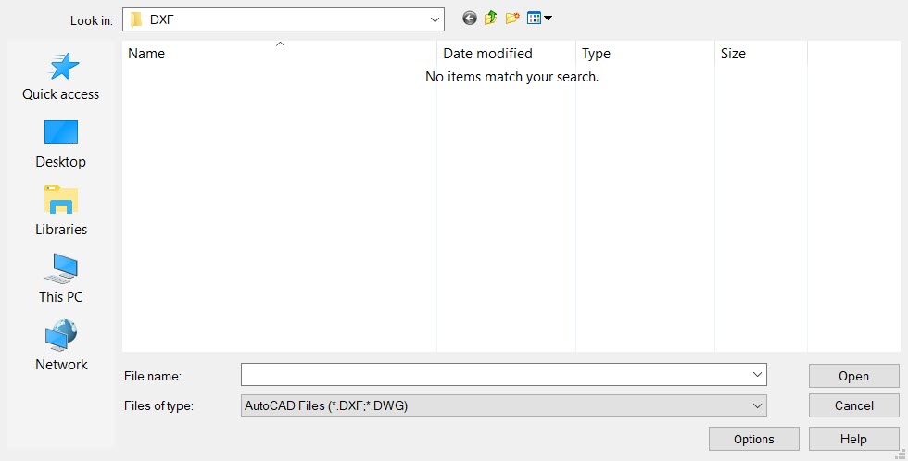This screenshot has height=461, width=908.
Task: Open the Files of type dropdown
Action: (x=758, y=405)
